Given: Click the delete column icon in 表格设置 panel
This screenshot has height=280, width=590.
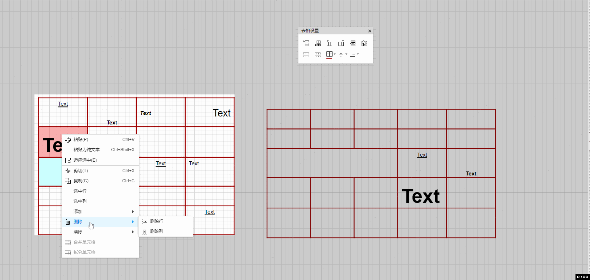Looking at the screenshot, I should click(364, 43).
